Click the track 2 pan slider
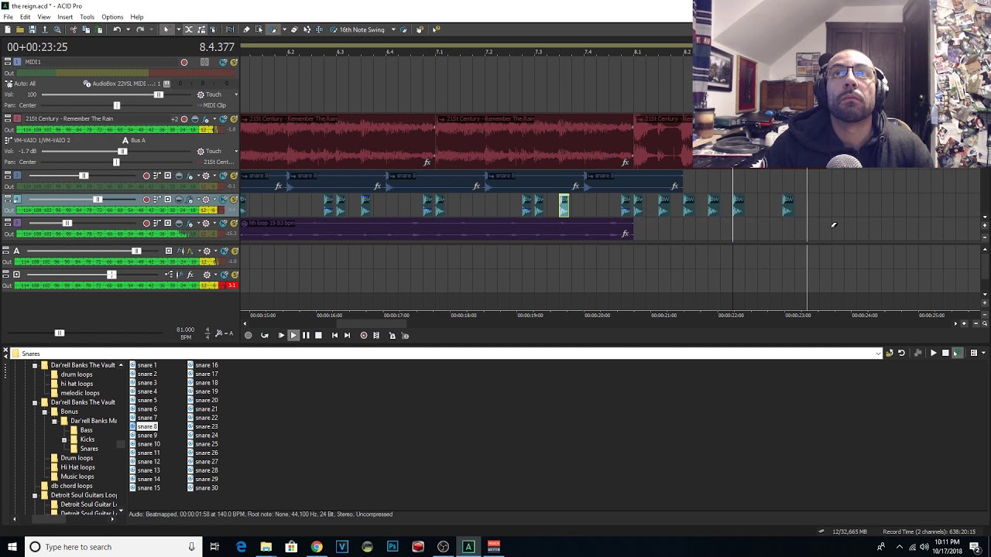Screen dimensions: 991x557 116,162
